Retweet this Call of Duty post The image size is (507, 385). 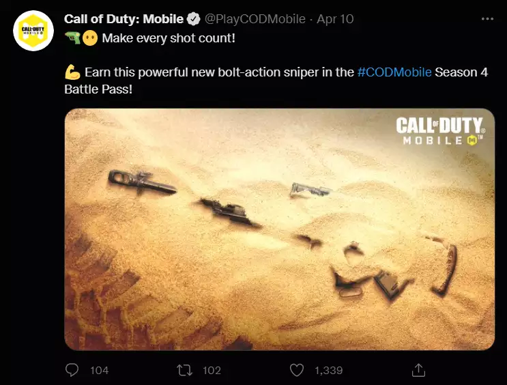tap(184, 370)
